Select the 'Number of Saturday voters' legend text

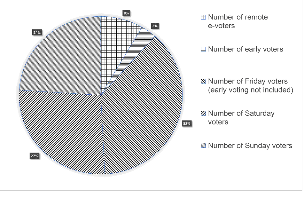click(x=241, y=118)
